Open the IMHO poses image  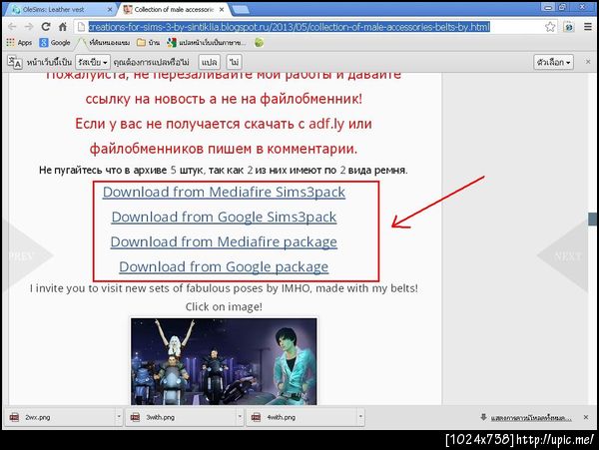[224, 361]
